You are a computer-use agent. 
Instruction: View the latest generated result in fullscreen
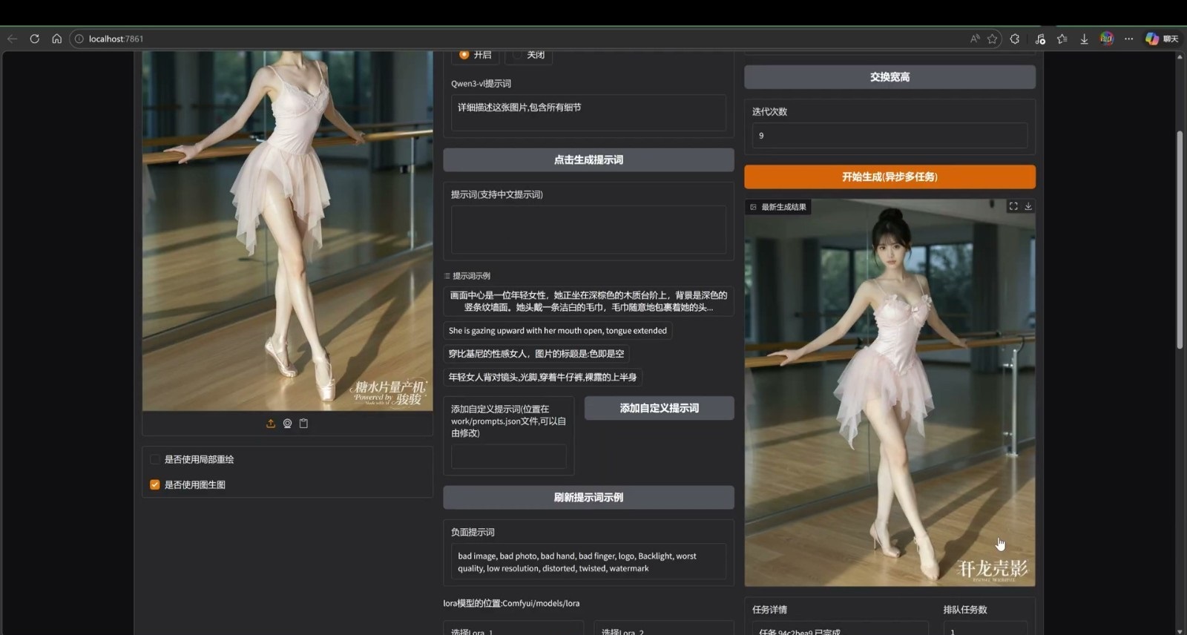[1013, 206]
